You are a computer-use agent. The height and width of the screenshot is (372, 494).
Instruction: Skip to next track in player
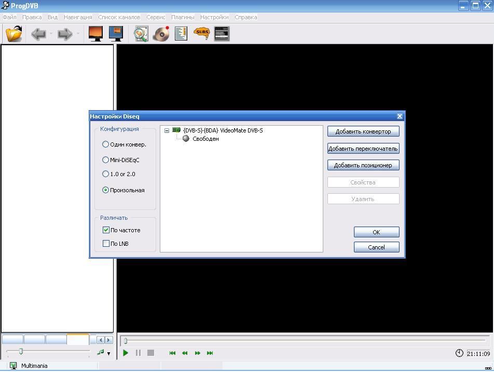(210, 353)
